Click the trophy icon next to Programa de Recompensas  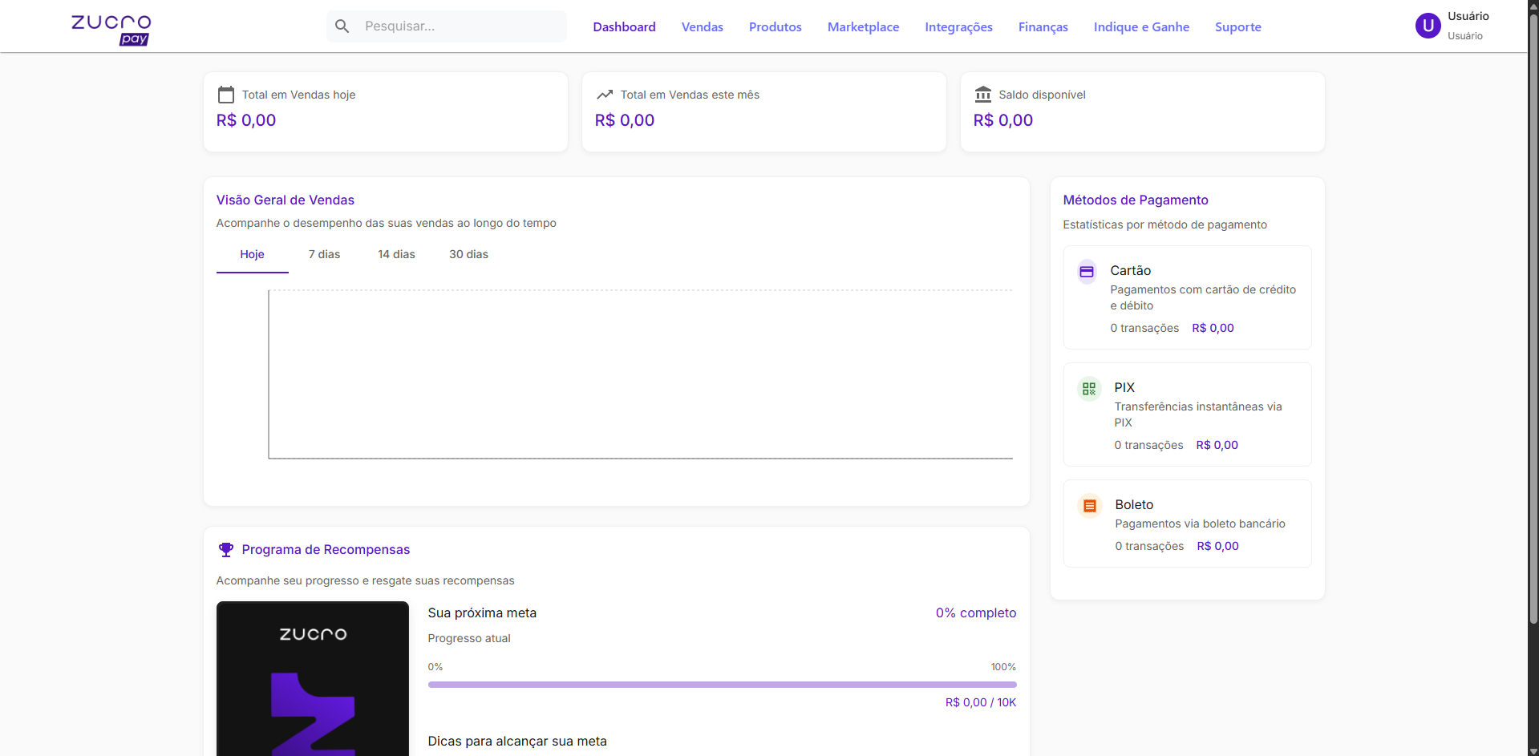click(225, 549)
